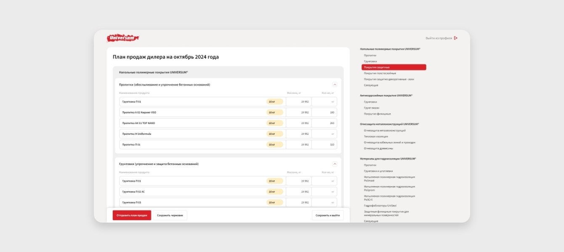Click main panel heading Напольные полимерные покрытия UNIVERSUM
Viewport: 564px width, 252px height.
pos(153,72)
